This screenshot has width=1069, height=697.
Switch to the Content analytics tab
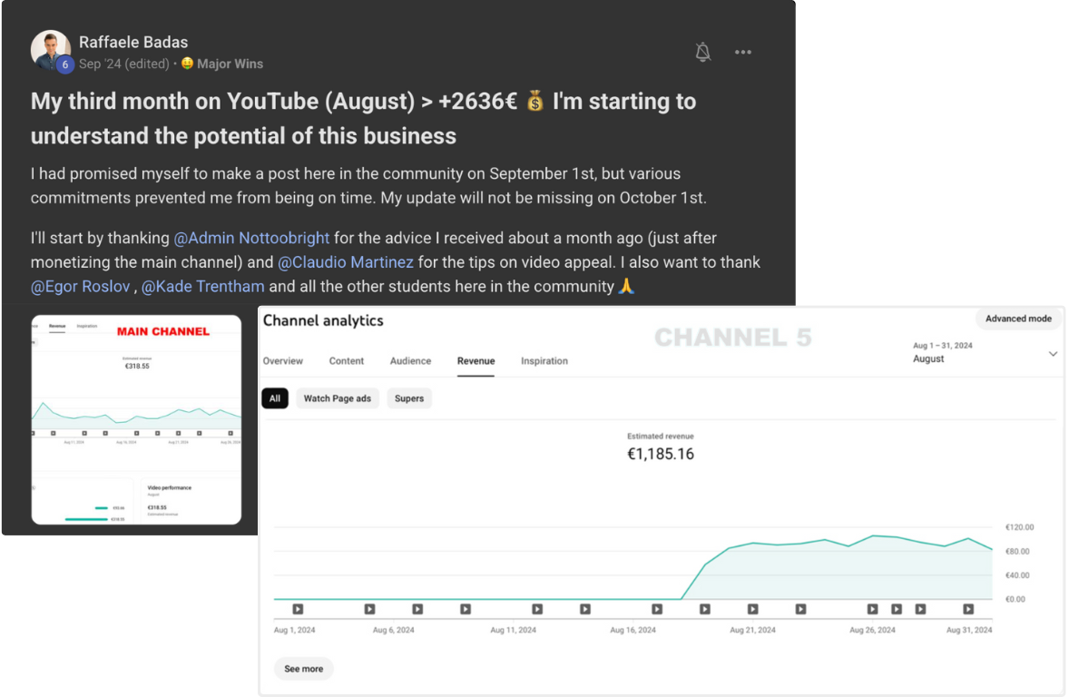[347, 361]
